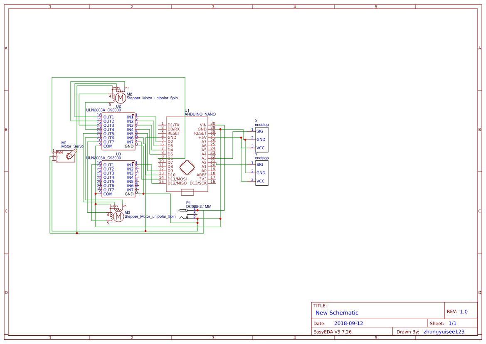Select the X endstop connector box
The height and width of the screenshot is (344, 486).
pyautogui.click(x=262, y=139)
